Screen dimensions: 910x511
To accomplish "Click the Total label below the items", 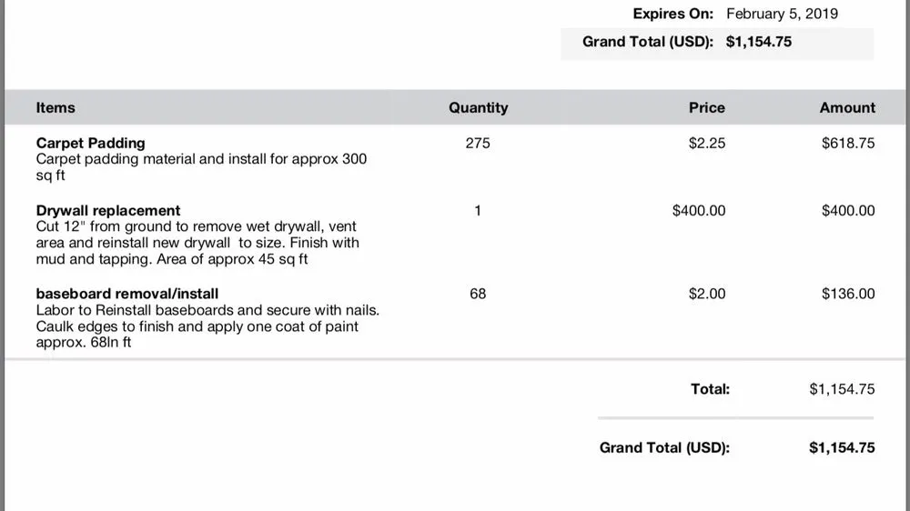I will [710, 389].
